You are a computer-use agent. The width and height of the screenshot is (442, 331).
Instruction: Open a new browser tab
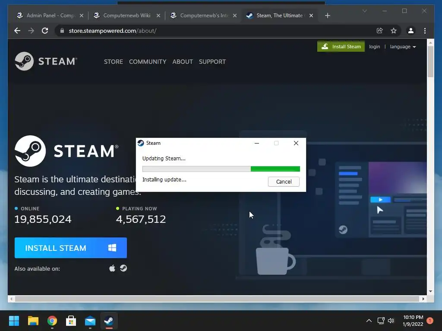tap(327, 16)
